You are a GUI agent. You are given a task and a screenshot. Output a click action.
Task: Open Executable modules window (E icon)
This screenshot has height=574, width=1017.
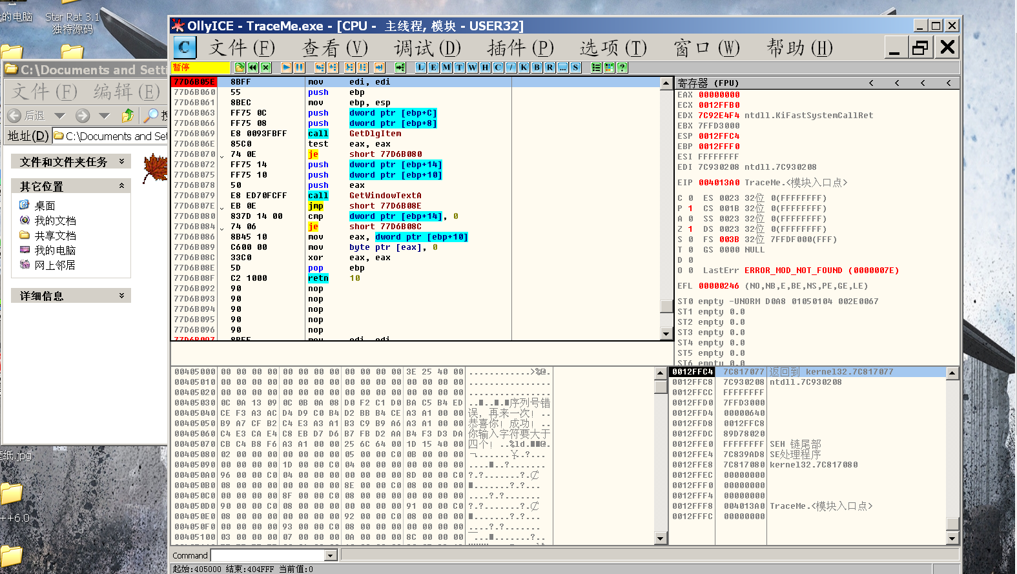(x=433, y=67)
